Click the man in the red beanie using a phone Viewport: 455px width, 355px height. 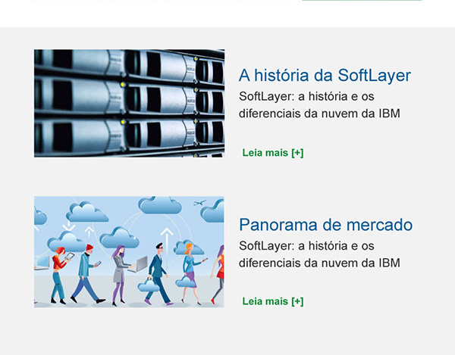86,274
